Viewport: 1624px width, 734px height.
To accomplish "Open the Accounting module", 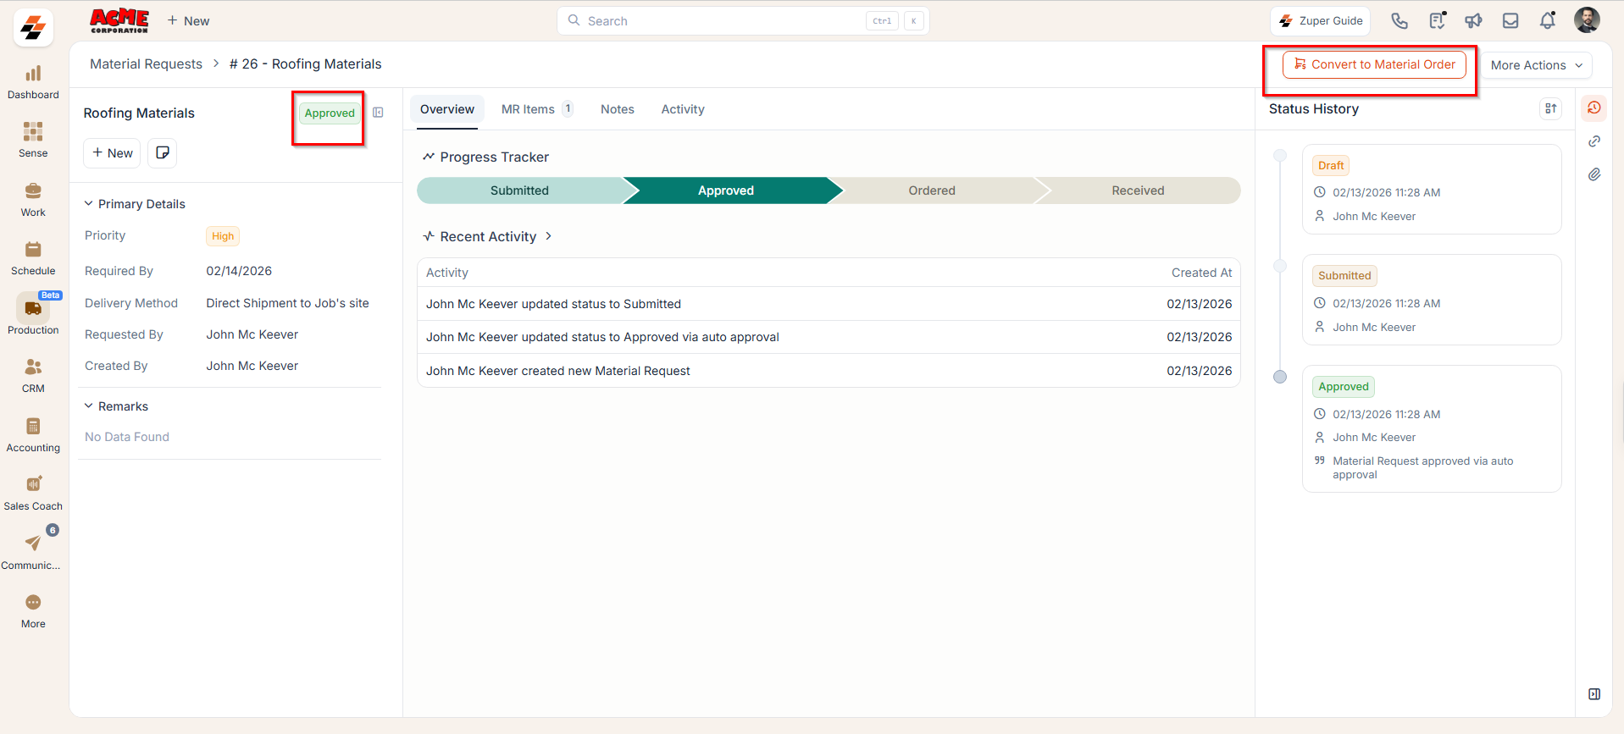I will pos(33,435).
